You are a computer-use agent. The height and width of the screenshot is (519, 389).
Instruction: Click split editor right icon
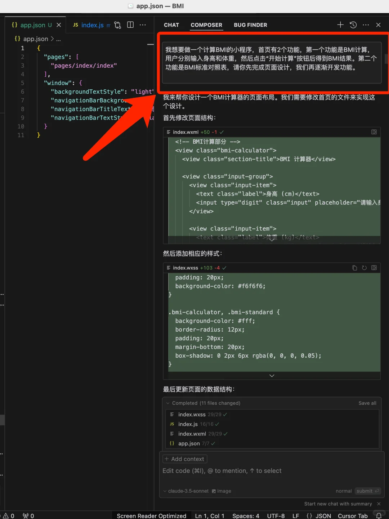point(130,25)
